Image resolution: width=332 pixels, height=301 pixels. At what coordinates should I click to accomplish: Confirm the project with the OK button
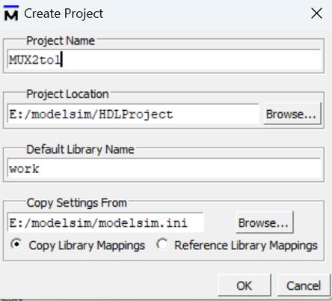point(245,285)
